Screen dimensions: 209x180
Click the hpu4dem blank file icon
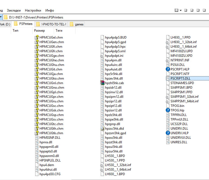[37, 165]
